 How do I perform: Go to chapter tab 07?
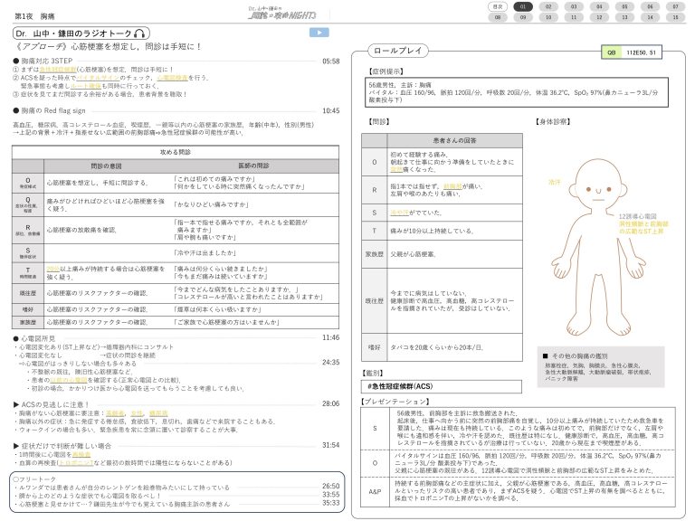coord(675,6)
